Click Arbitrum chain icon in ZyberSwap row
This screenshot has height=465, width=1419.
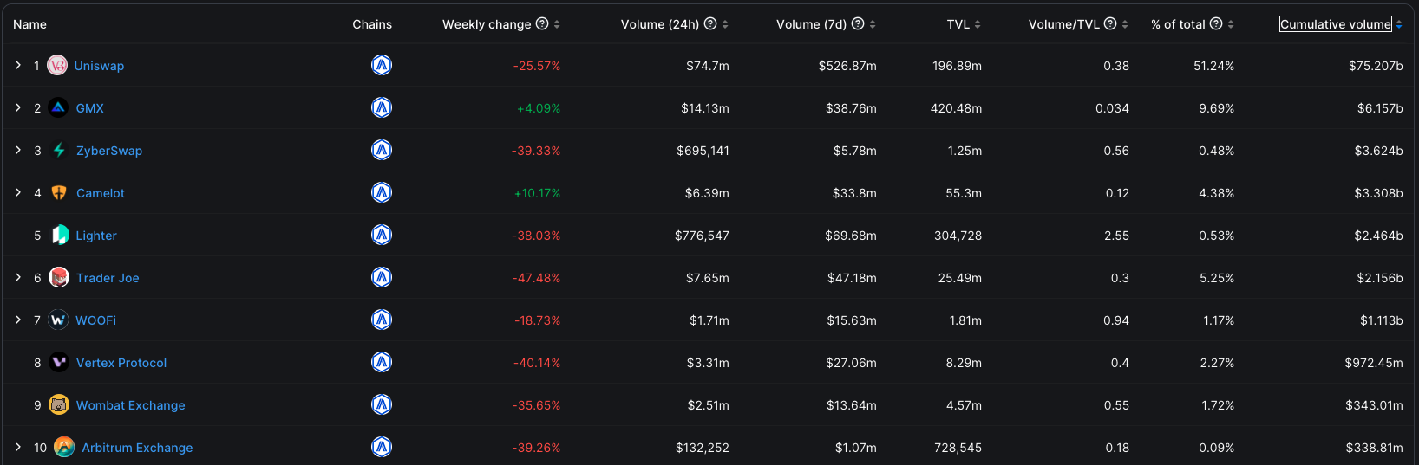pos(382,150)
